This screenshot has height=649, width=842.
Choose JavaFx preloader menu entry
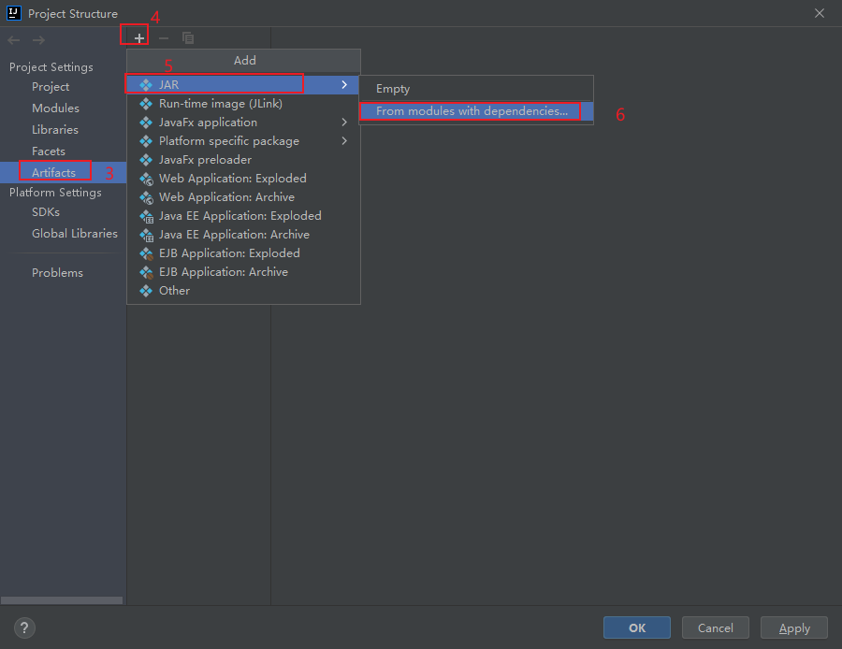pos(242,160)
